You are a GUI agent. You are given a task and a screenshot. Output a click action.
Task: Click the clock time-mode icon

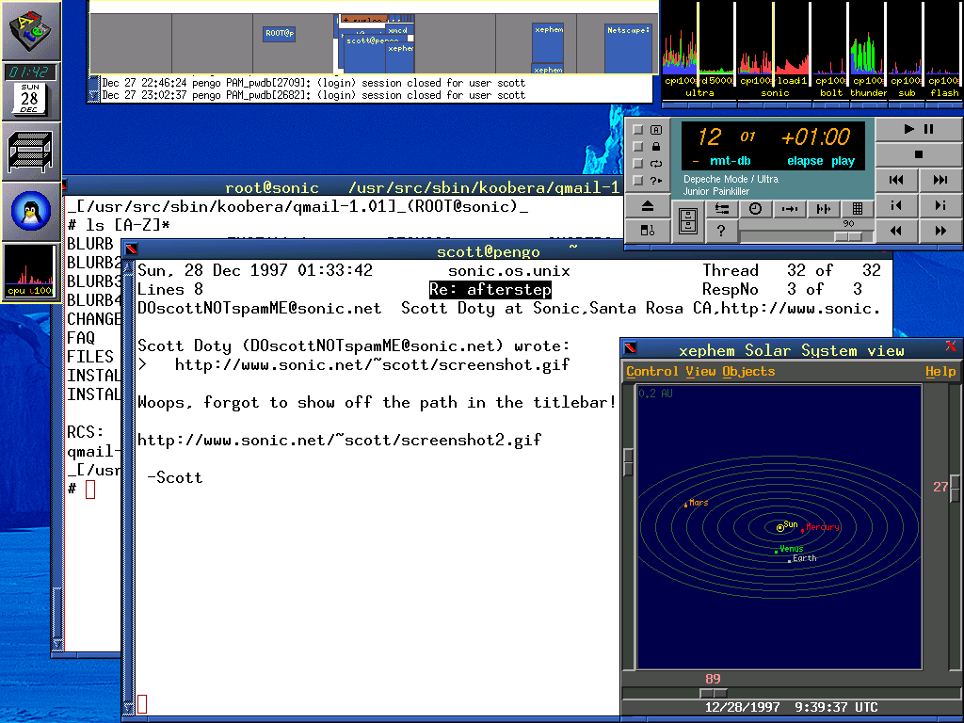[756, 209]
